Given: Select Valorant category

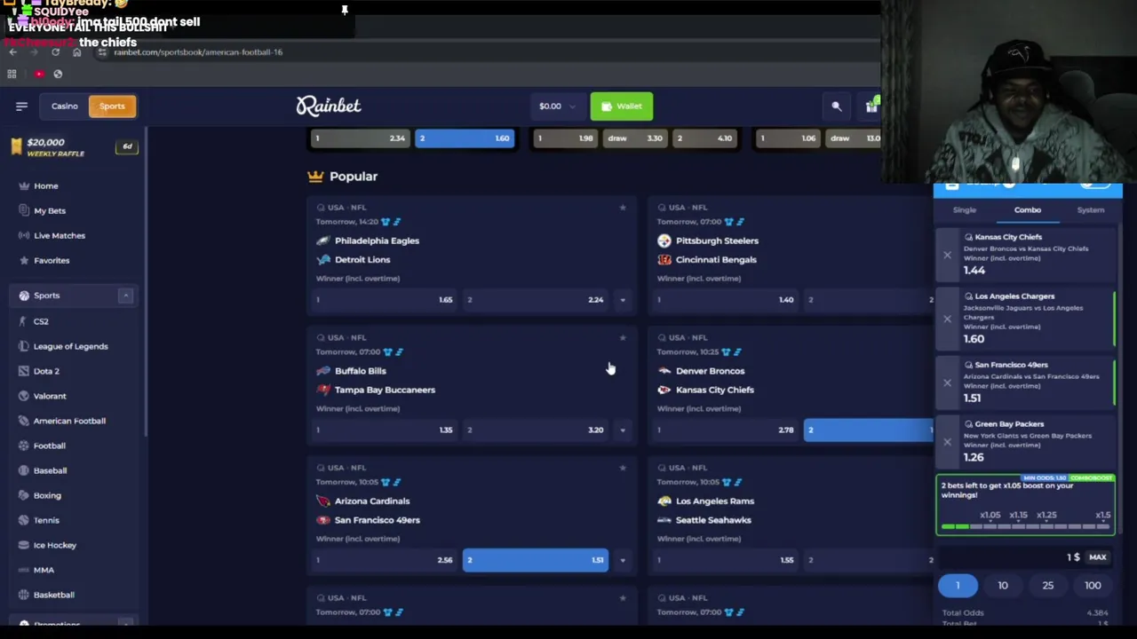Looking at the screenshot, I should tap(50, 396).
